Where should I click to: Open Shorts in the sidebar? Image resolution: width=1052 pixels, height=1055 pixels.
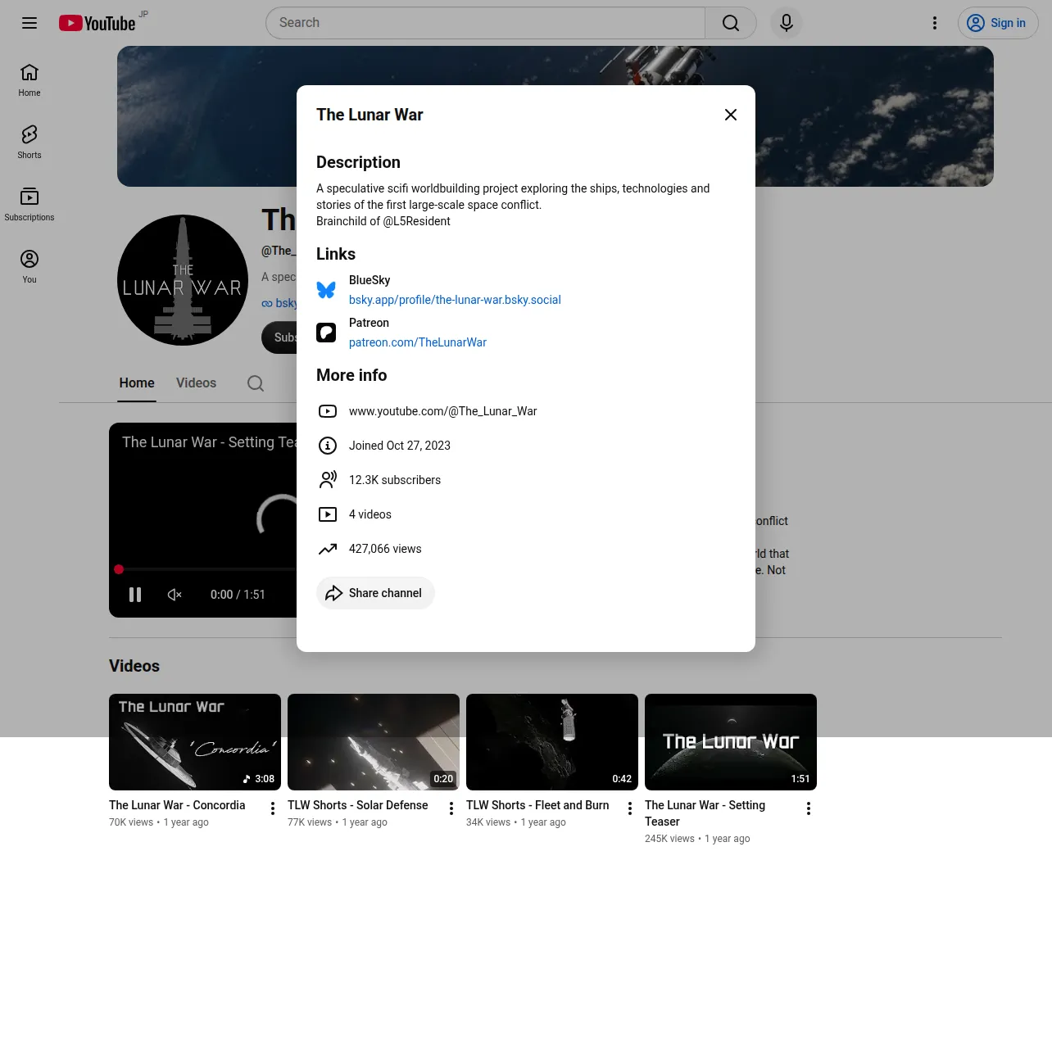[29, 143]
